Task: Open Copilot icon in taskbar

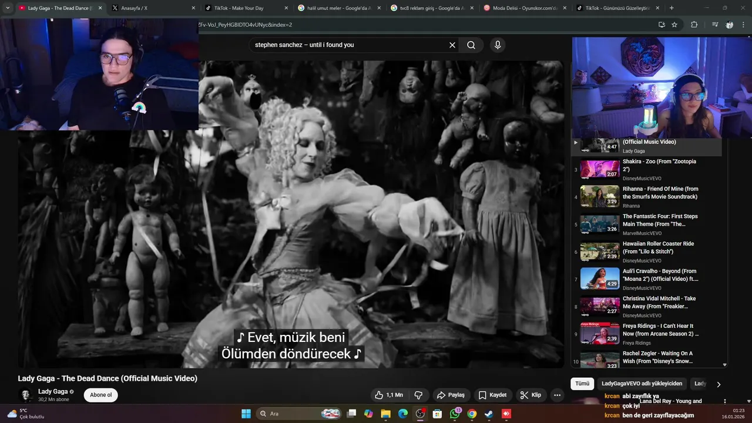Action: pos(368,414)
